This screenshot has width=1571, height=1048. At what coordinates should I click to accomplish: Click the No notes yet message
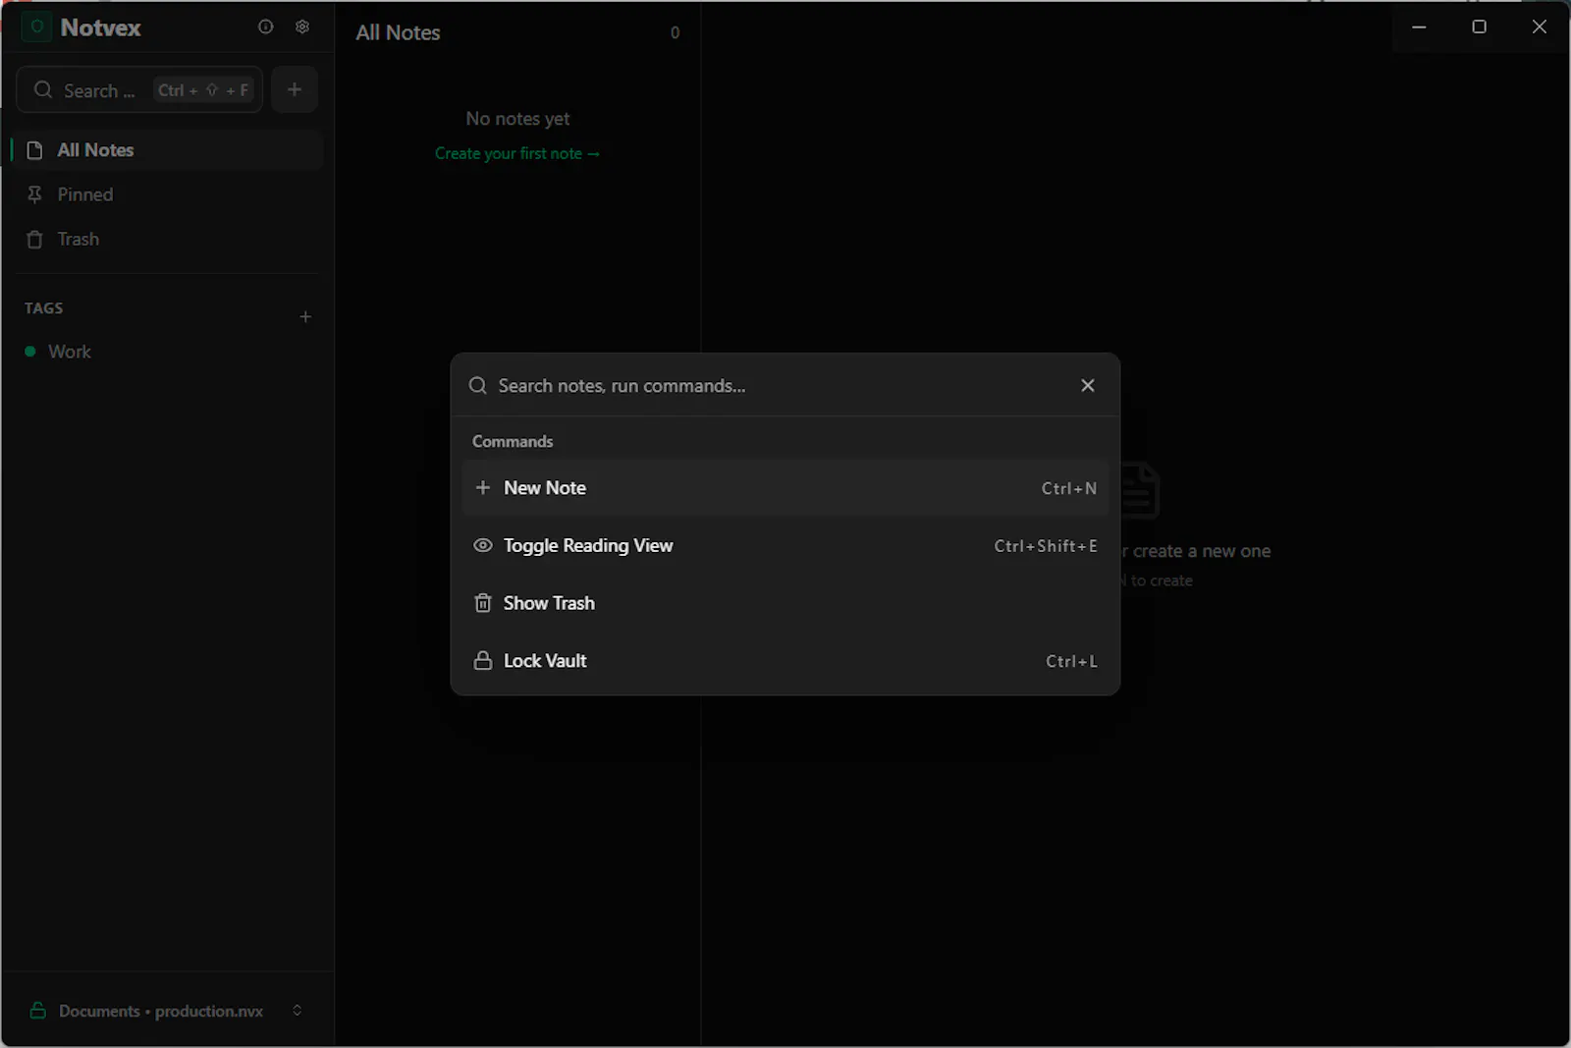(x=517, y=119)
